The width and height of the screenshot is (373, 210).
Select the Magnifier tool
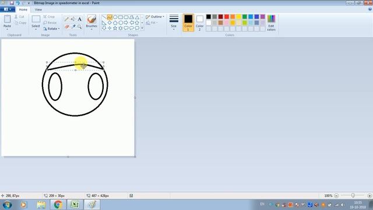tap(79, 27)
